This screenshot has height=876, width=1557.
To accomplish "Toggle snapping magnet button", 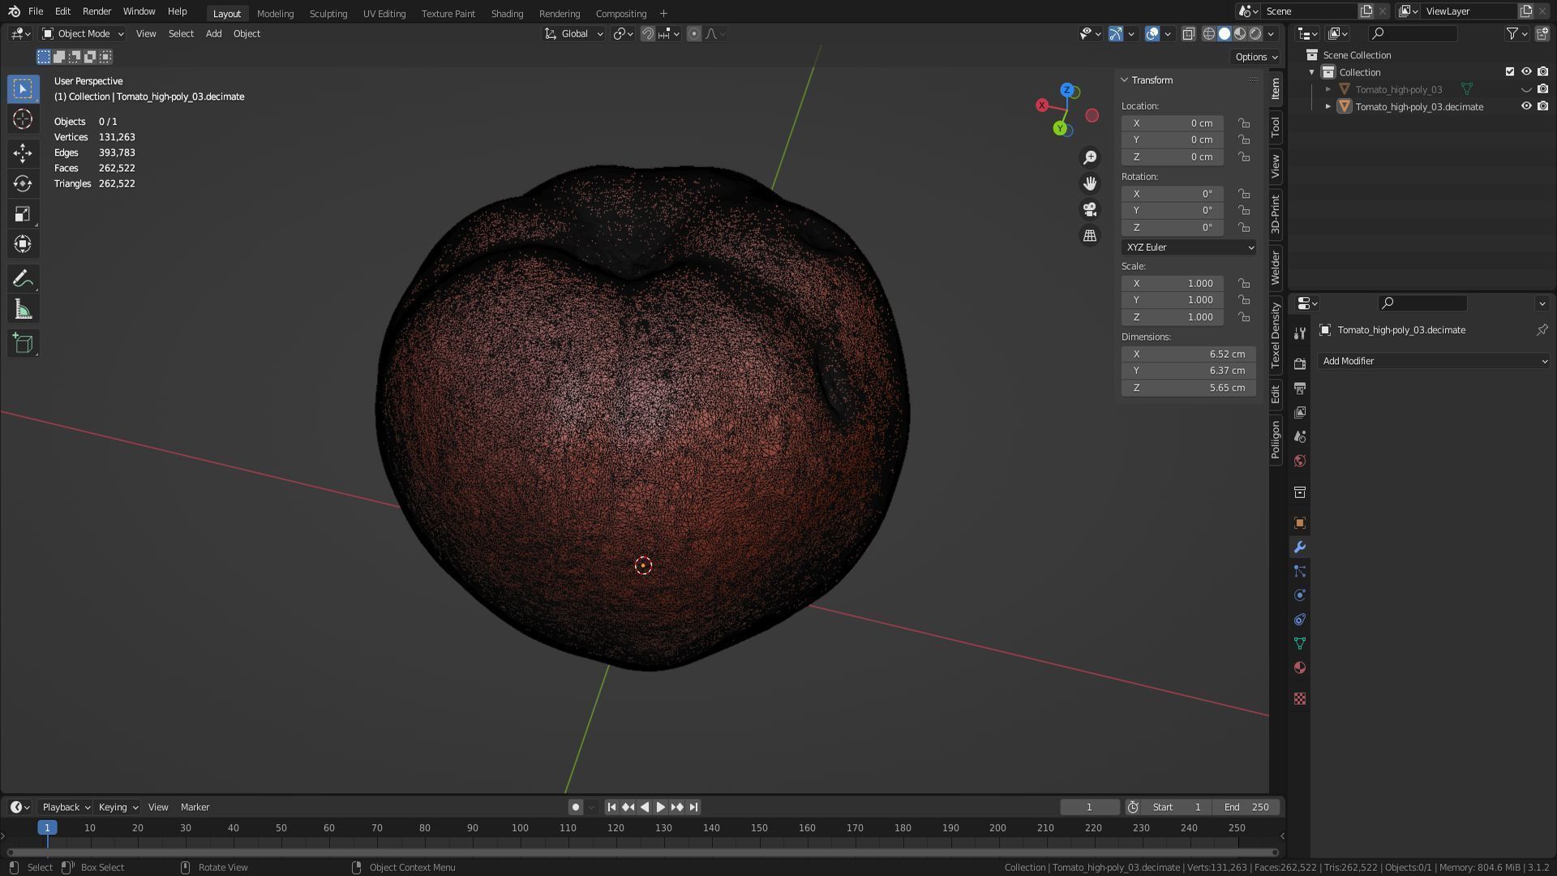I will click(x=647, y=34).
